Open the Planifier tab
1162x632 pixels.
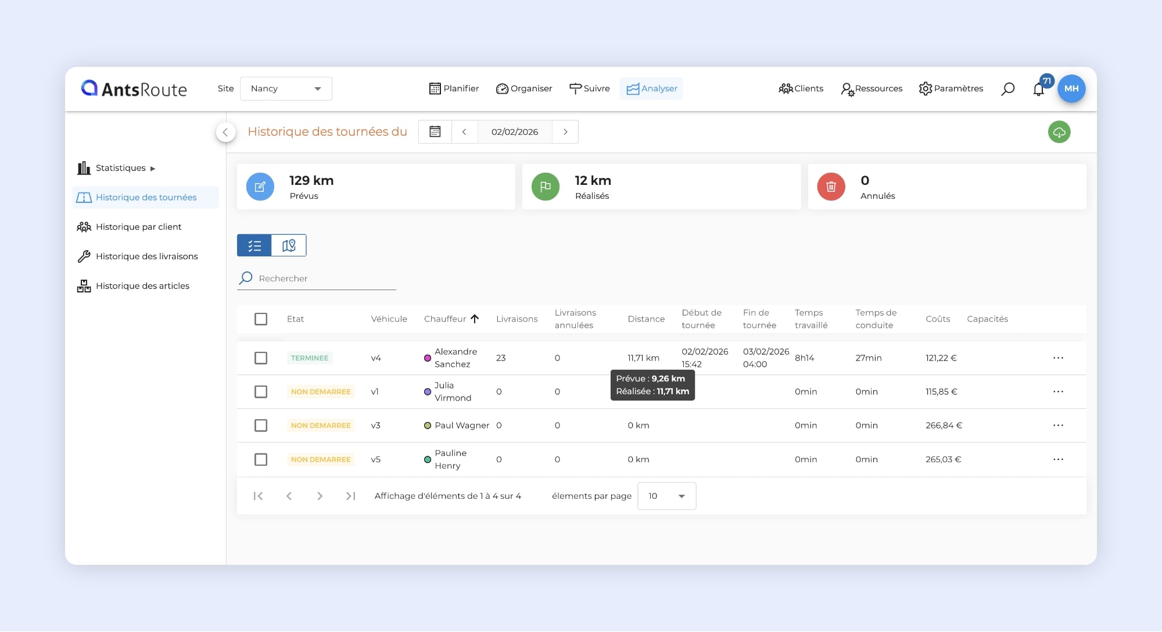point(454,89)
